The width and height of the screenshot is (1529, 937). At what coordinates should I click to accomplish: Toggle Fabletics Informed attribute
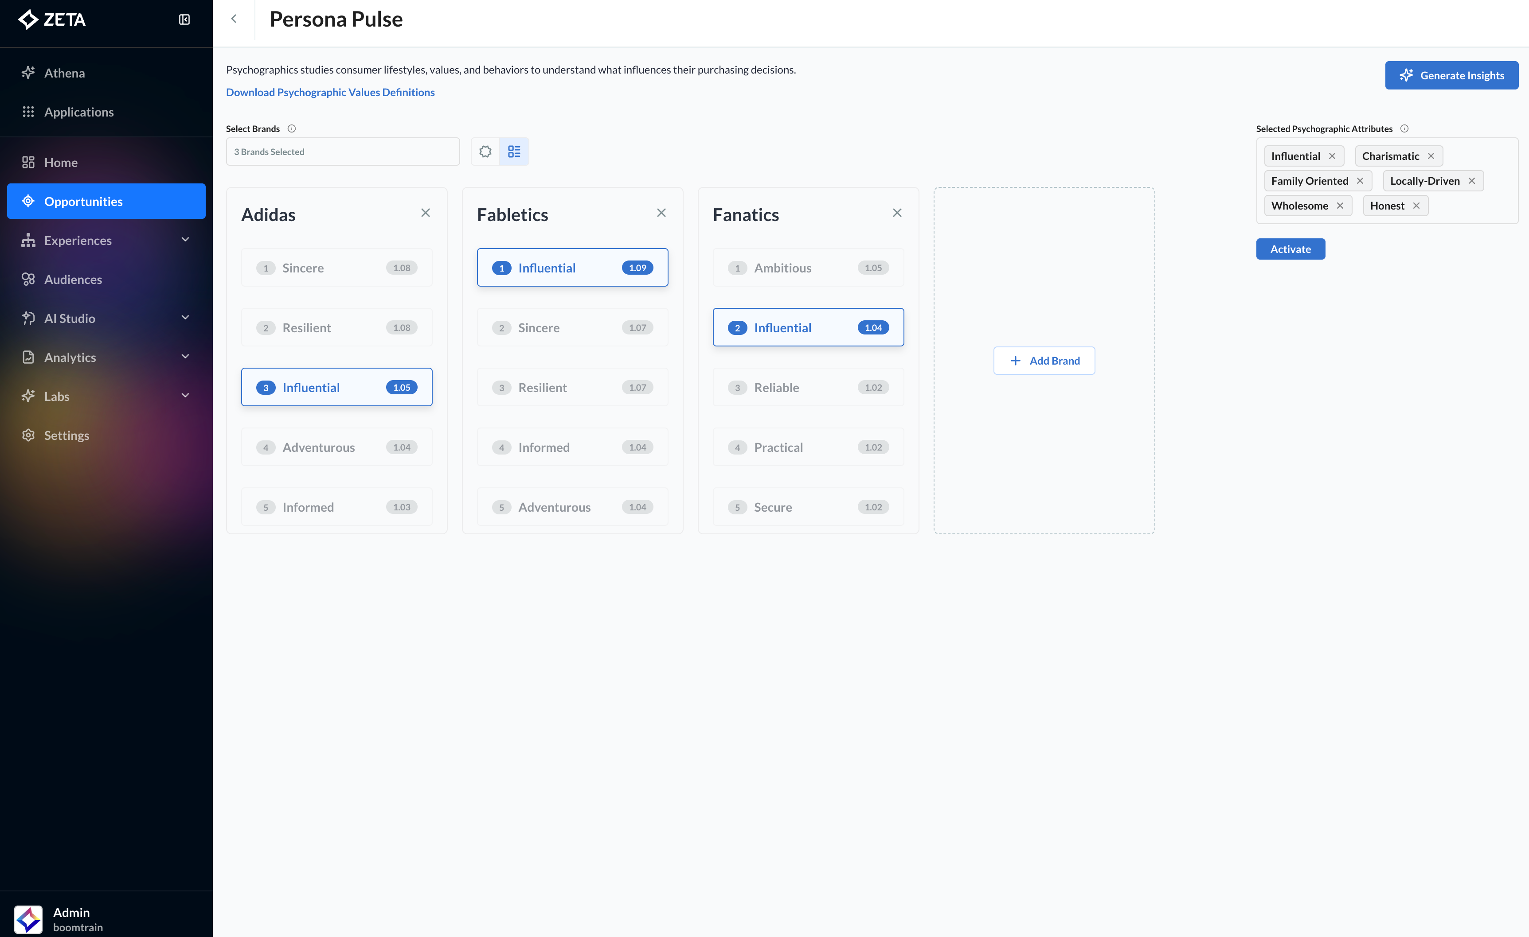pos(573,447)
